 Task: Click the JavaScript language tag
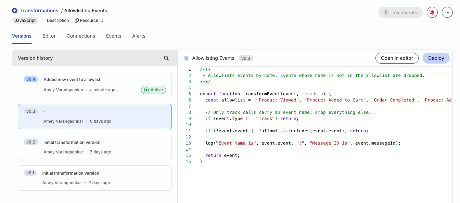tap(25, 21)
